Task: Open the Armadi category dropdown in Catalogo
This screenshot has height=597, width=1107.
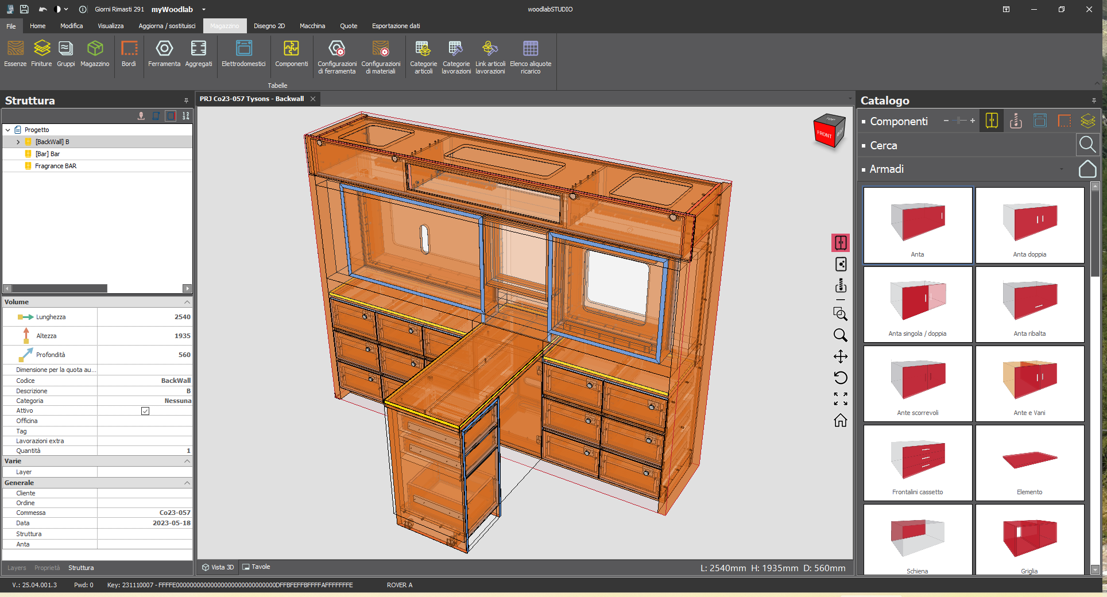Action: [x=1061, y=169]
